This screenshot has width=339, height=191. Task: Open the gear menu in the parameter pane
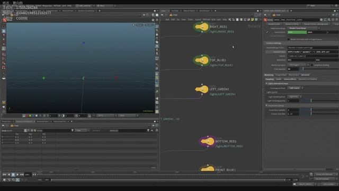pos(322,20)
